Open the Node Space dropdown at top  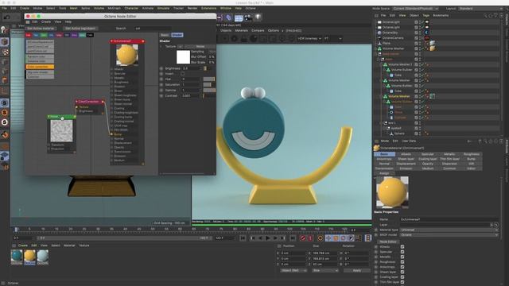click(x=415, y=9)
